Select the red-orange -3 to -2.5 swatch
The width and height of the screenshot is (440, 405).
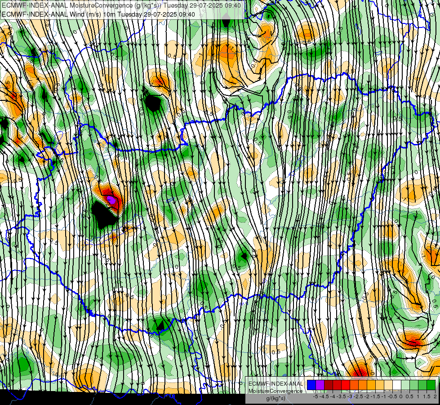tap(354, 385)
